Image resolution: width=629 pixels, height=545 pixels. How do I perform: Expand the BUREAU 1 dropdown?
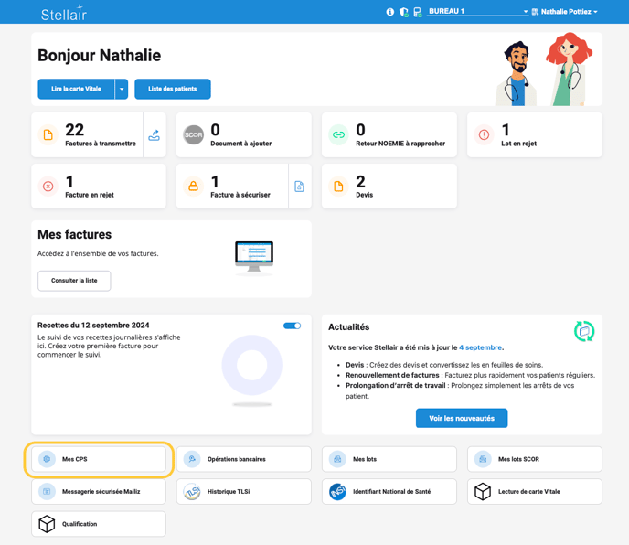coord(478,12)
